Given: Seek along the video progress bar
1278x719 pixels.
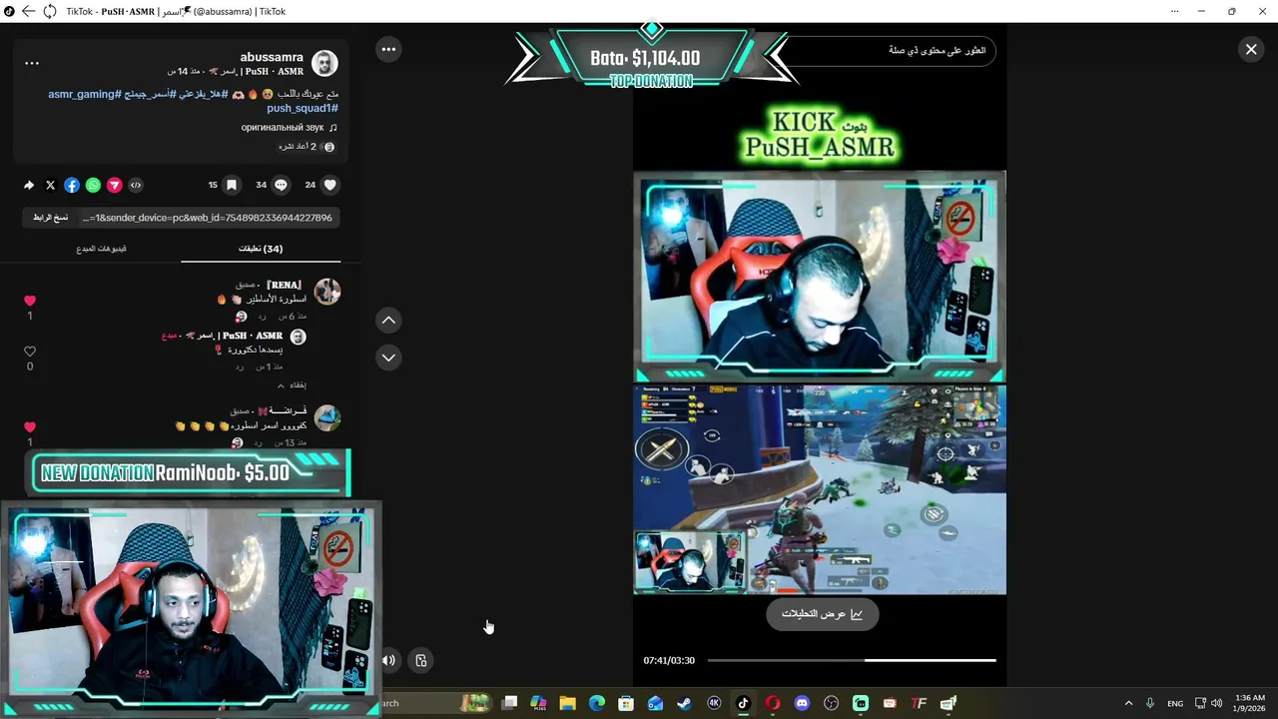Looking at the screenshot, I should pos(852,660).
